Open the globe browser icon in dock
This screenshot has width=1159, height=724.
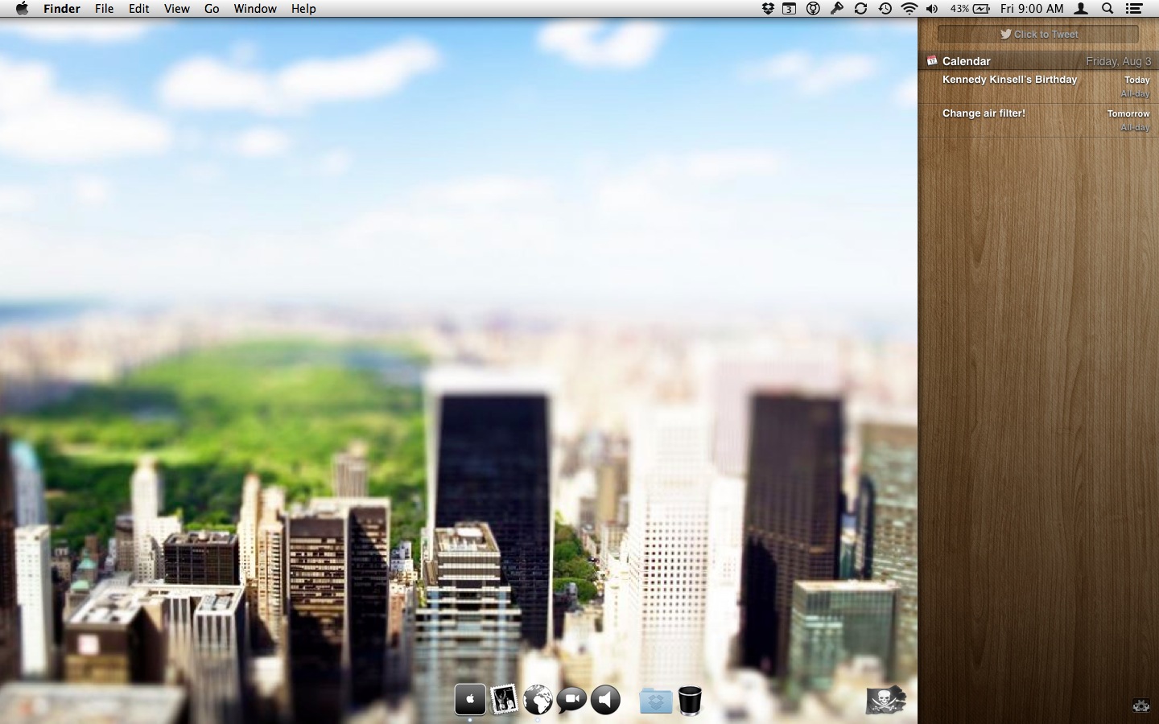pyautogui.click(x=538, y=700)
